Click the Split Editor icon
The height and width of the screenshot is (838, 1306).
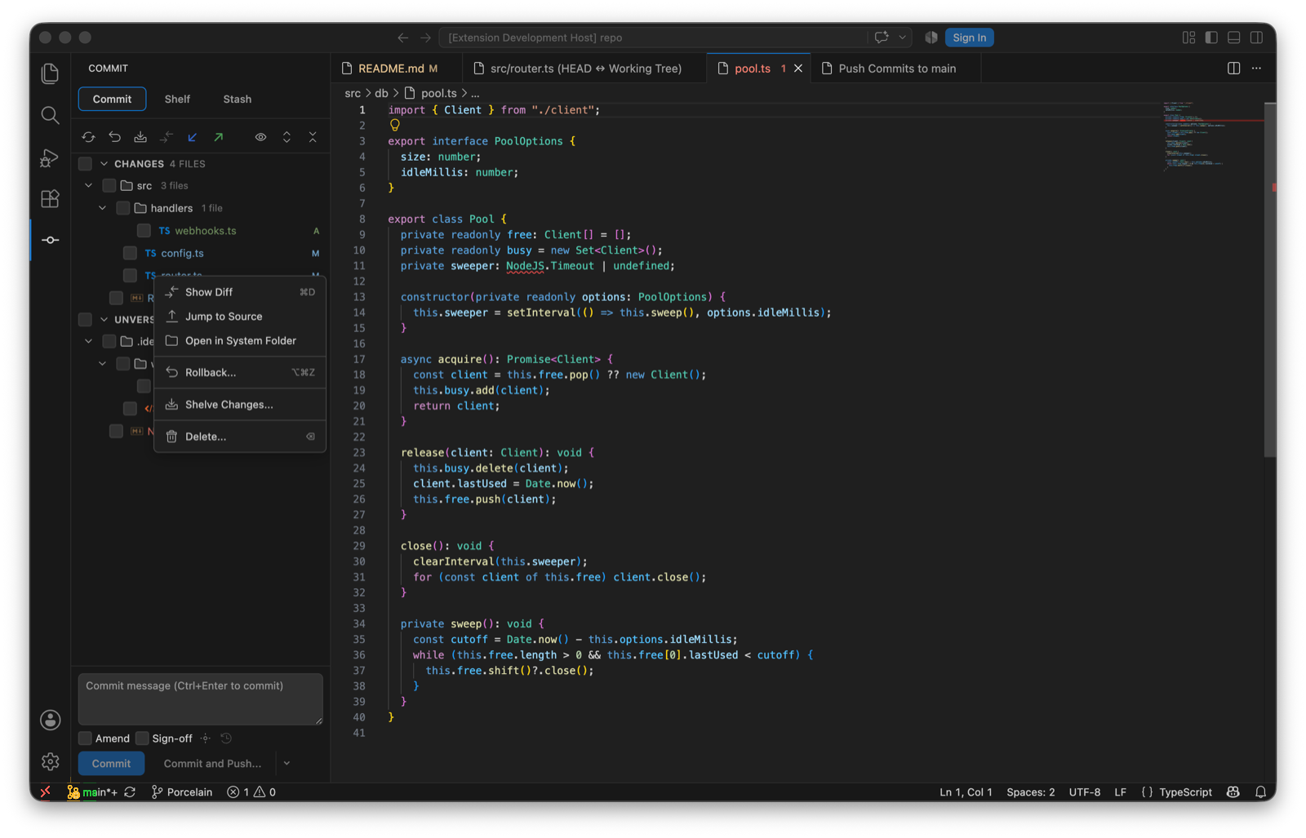1233,69
